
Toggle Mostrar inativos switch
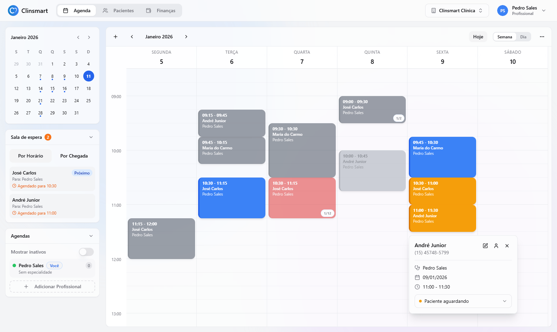(x=86, y=252)
